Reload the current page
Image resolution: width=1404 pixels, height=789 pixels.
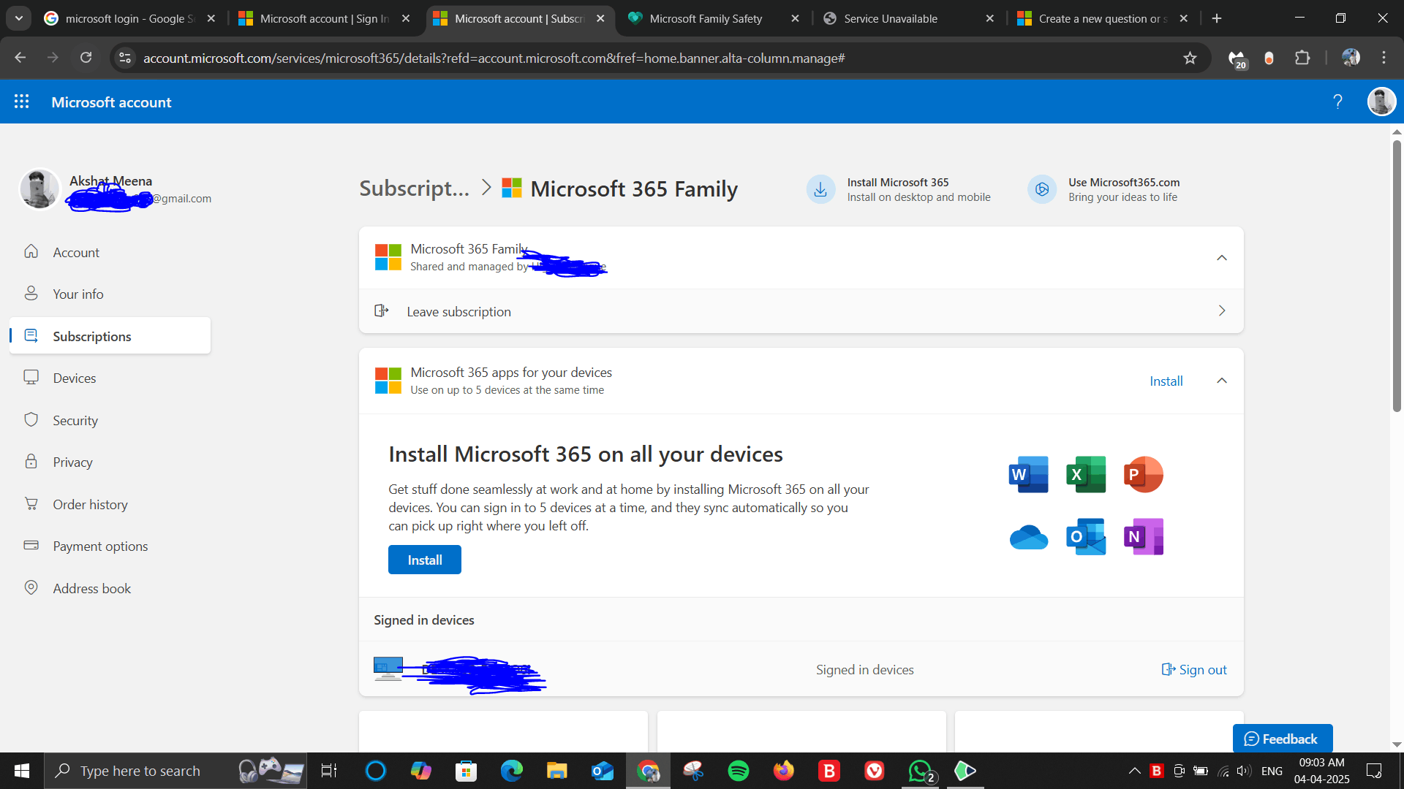coord(86,58)
